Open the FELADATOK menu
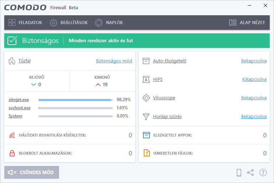This screenshot has height=183, width=274. (25, 23)
